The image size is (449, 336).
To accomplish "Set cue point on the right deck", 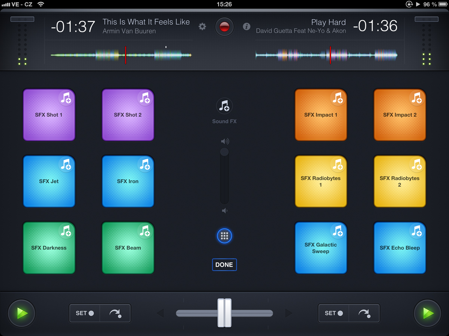I will [x=334, y=313].
